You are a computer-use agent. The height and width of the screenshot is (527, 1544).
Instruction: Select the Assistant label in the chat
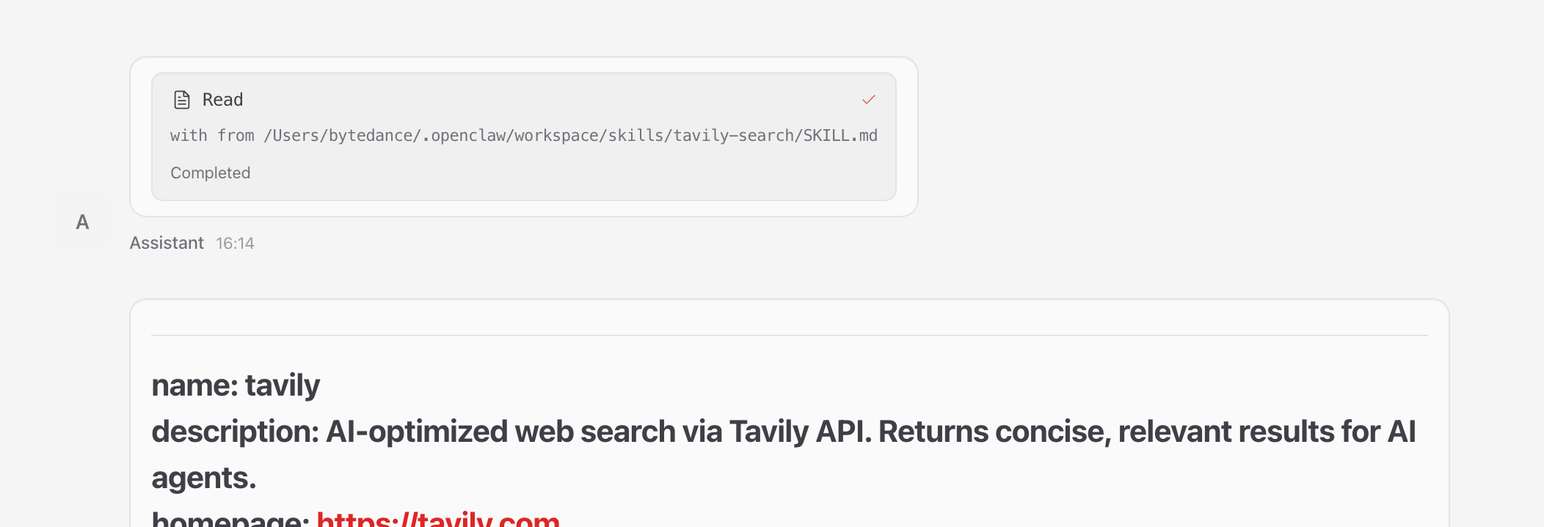point(166,242)
